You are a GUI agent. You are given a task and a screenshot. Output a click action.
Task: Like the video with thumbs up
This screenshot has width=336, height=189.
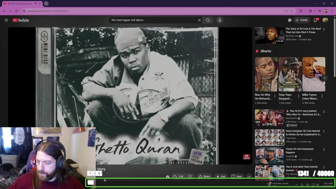click(x=178, y=176)
